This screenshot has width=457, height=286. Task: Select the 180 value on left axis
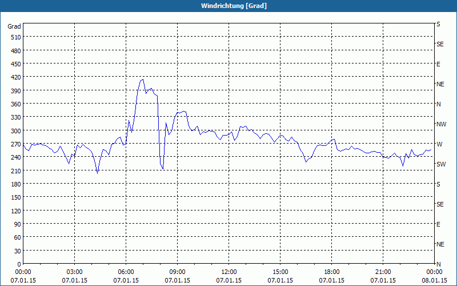(16, 184)
